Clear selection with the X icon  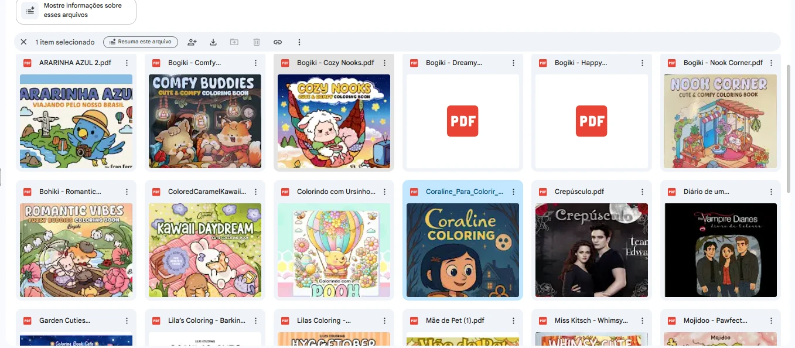23,42
